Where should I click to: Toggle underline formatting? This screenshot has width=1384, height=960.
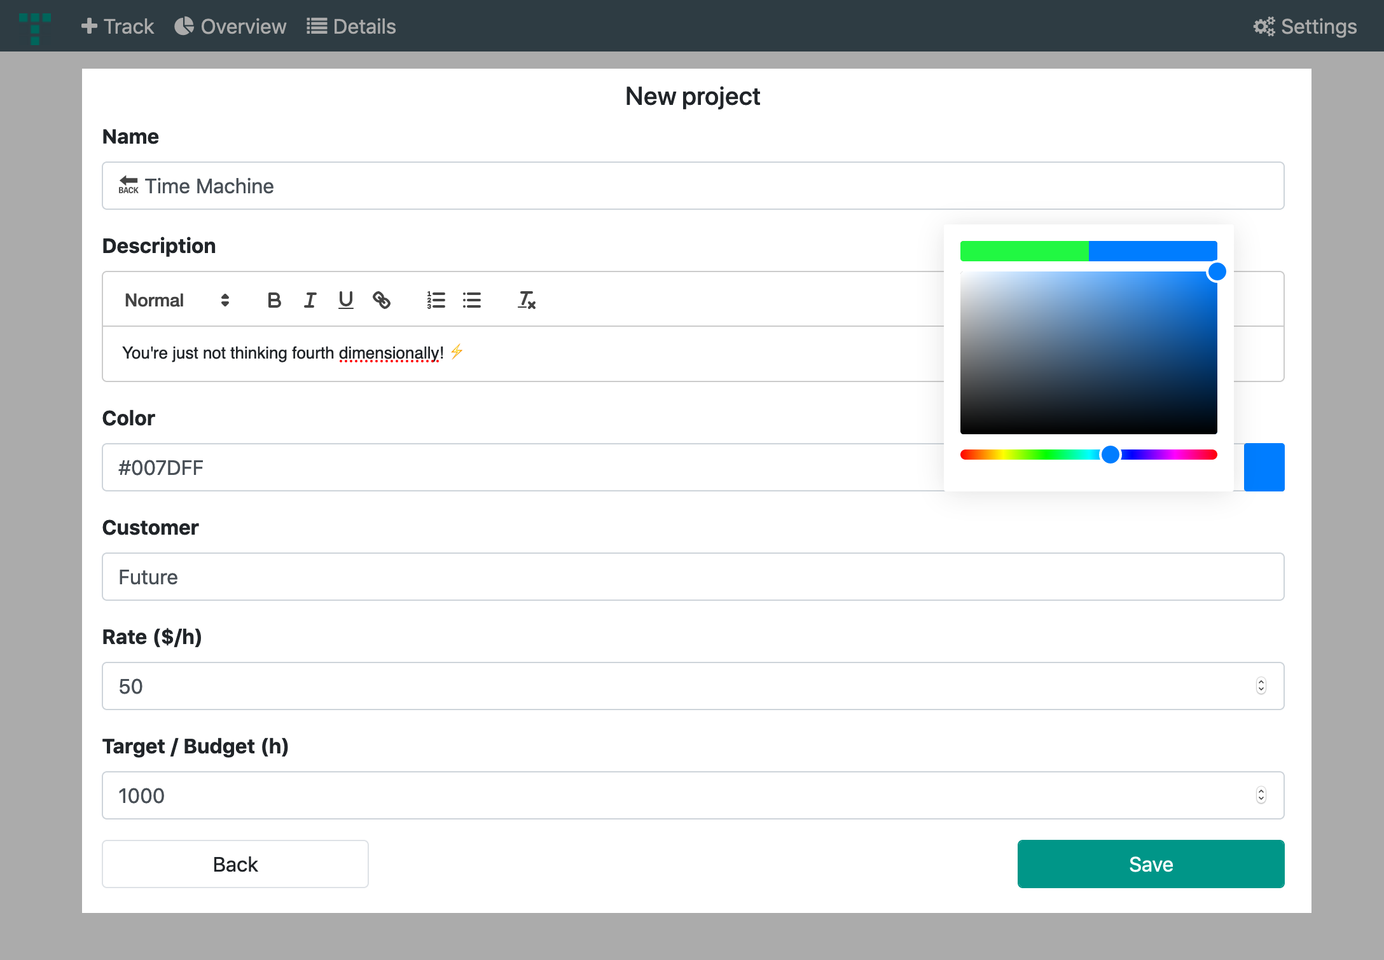coord(345,300)
